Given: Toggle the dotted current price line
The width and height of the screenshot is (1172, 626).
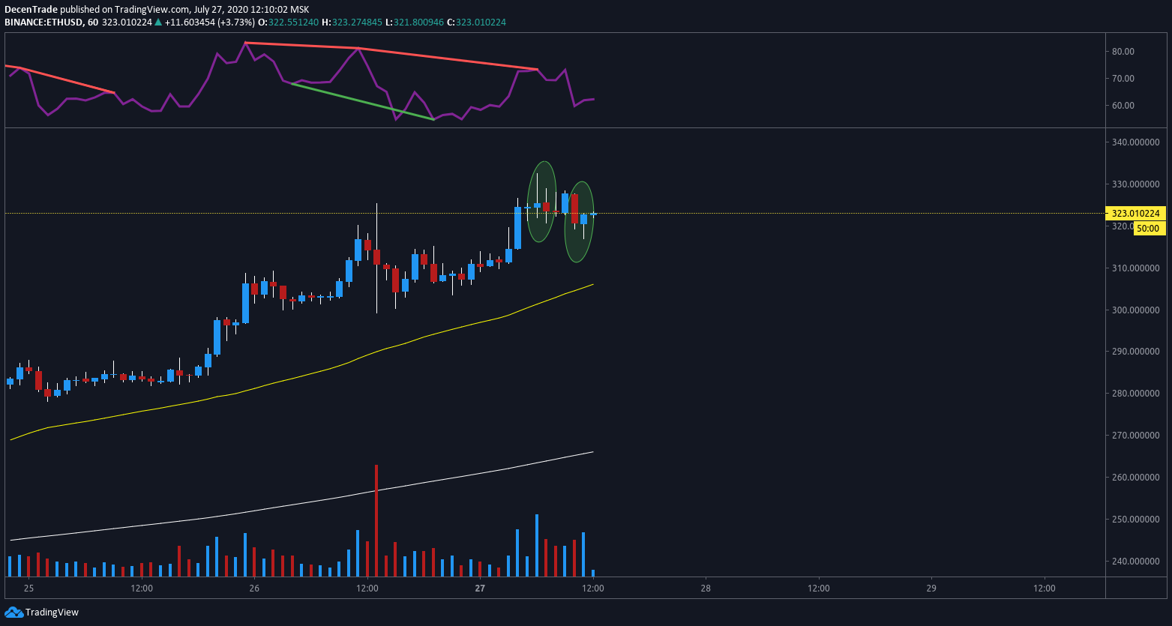Looking at the screenshot, I should [x=750, y=214].
